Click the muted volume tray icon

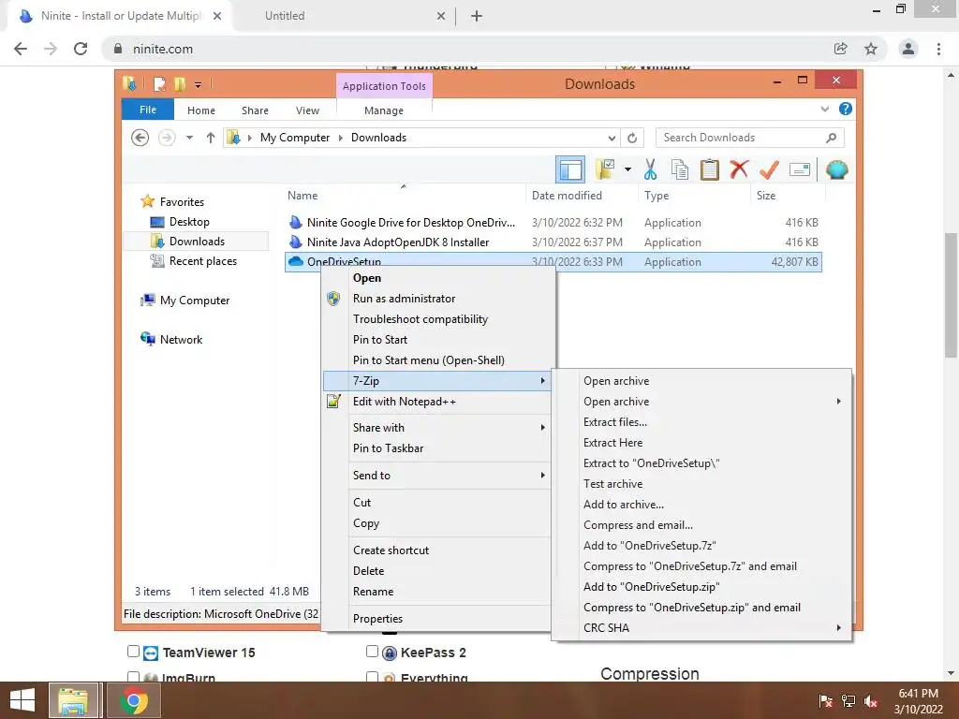pyautogui.click(x=871, y=700)
